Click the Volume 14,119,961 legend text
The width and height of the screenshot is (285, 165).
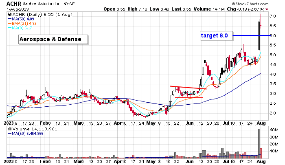(35, 129)
